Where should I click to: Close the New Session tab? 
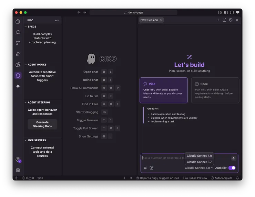point(161,20)
